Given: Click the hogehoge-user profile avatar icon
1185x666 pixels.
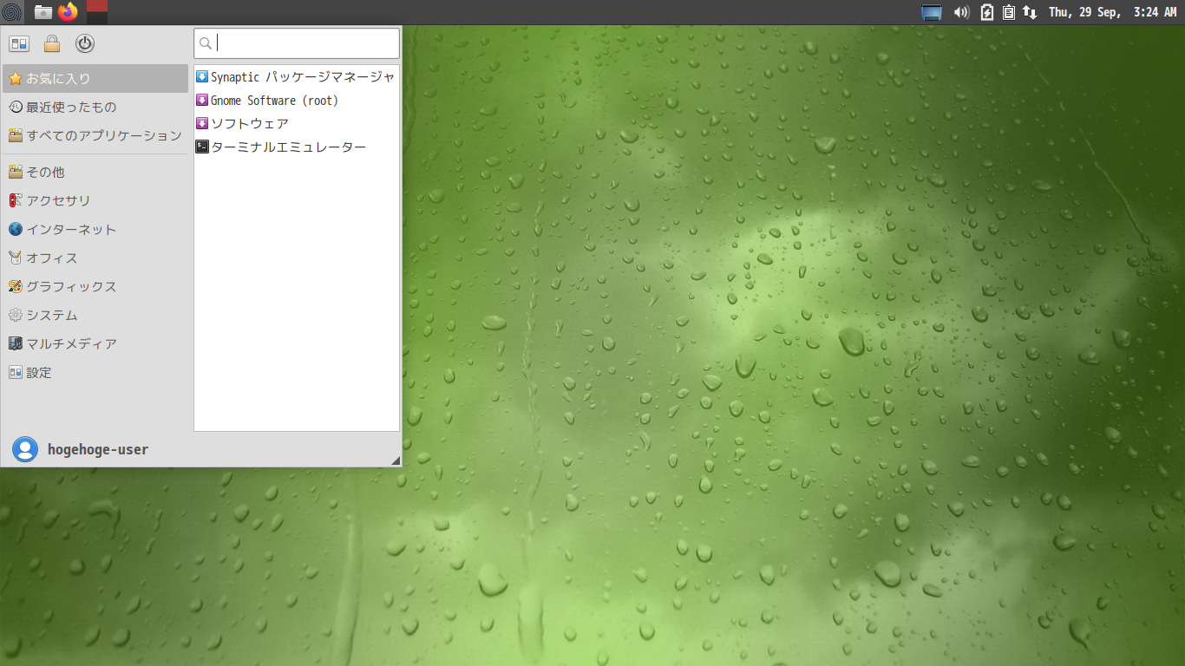Looking at the screenshot, I should [25, 449].
